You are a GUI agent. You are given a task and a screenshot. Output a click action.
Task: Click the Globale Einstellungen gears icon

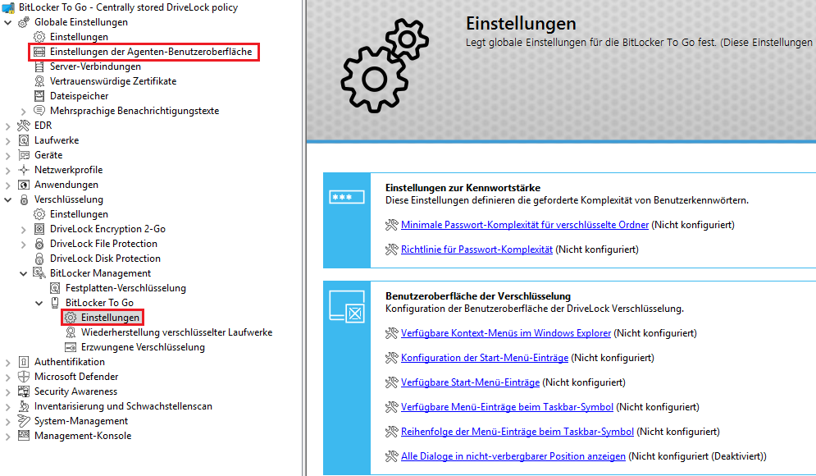pos(24,22)
